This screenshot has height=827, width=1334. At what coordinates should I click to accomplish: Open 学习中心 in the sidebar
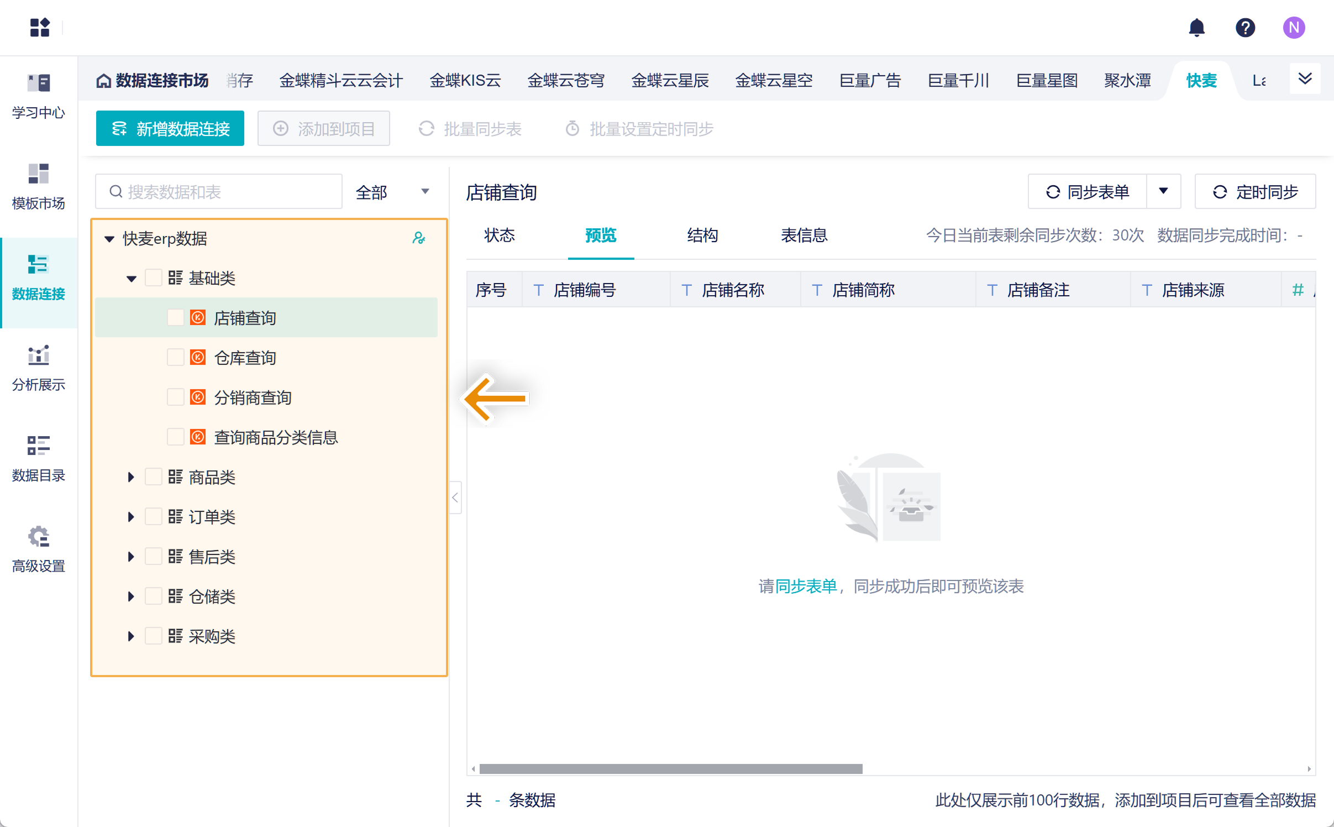[39, 96]
